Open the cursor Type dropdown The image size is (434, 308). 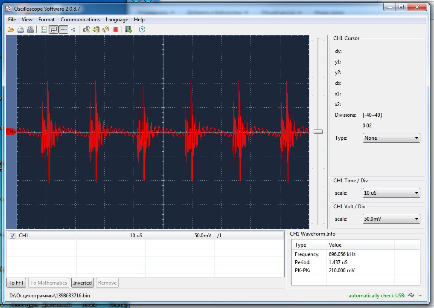point(391,138)
